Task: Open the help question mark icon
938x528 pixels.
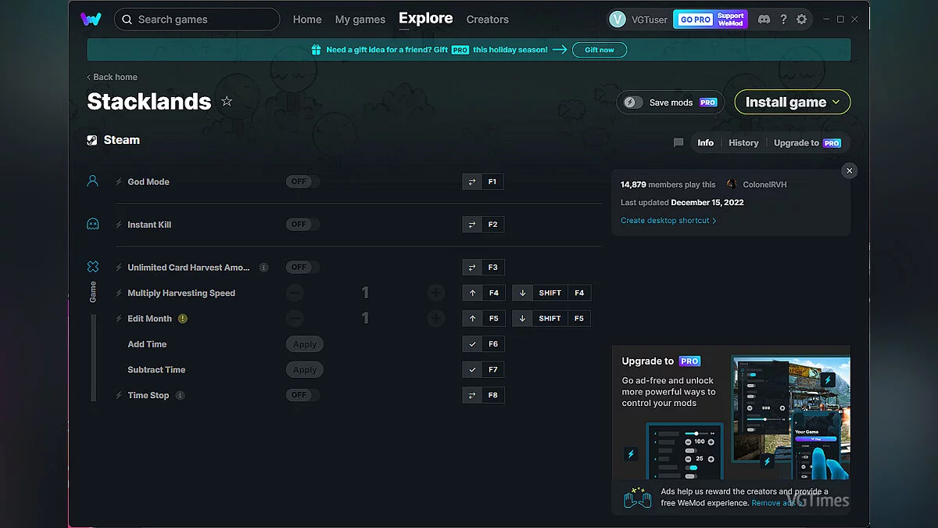Action: pyautogui.click(x=783, y=20)
